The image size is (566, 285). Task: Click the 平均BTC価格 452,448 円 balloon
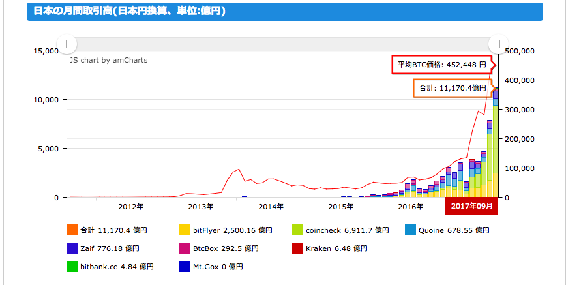click(442, 65)
